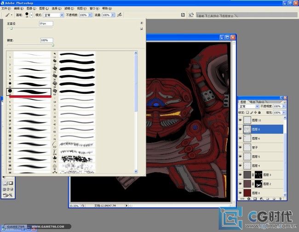The image size is (299, 232).
Task: Click Delete layer trash icon
Action: coord(280,199)
